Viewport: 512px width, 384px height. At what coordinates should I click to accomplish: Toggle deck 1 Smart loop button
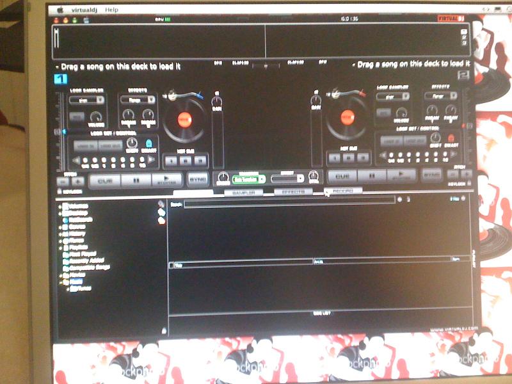coord(149,143)
